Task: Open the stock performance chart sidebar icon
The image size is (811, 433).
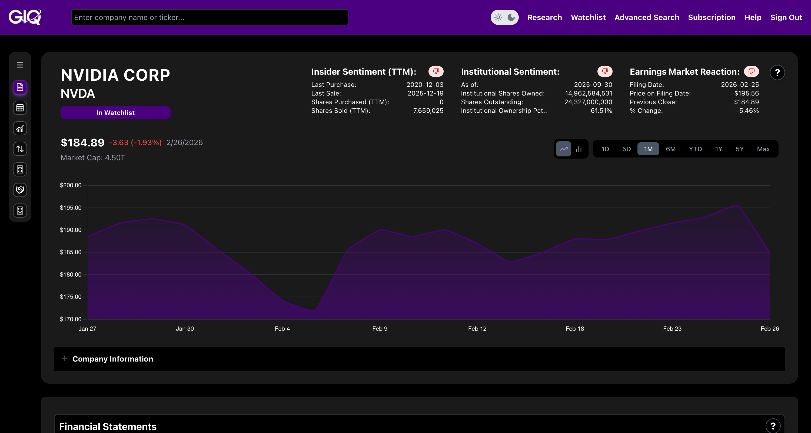Action: (20, 128)
